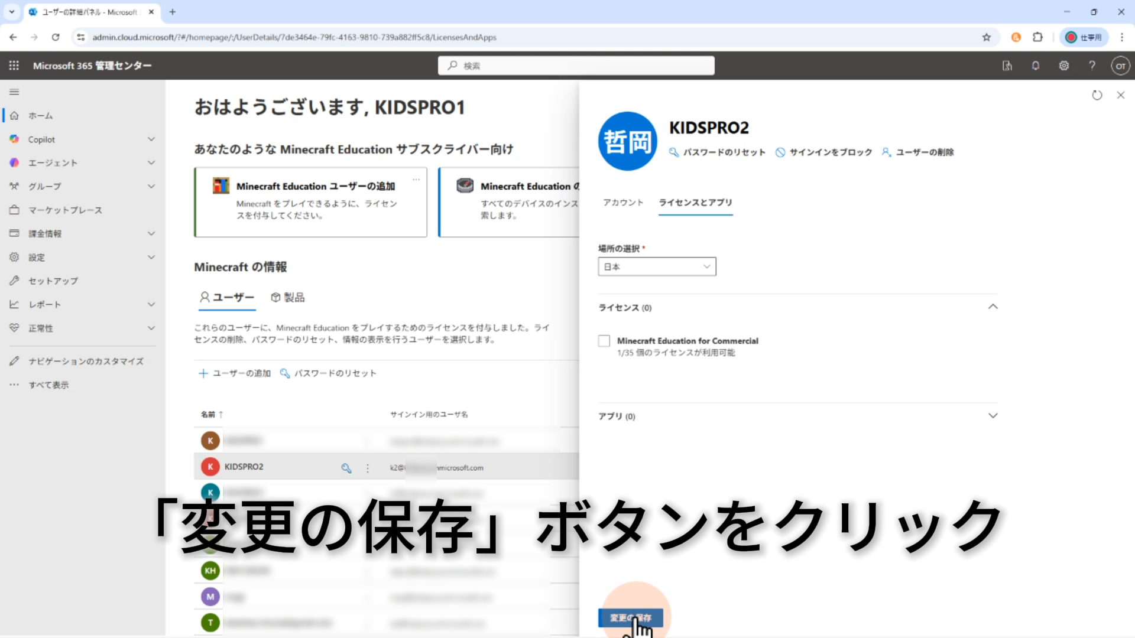Viewport: 1135px width, 638px height.
Task: Collapse the navigation hamburger menu
Action: click(x=14, y=92)
